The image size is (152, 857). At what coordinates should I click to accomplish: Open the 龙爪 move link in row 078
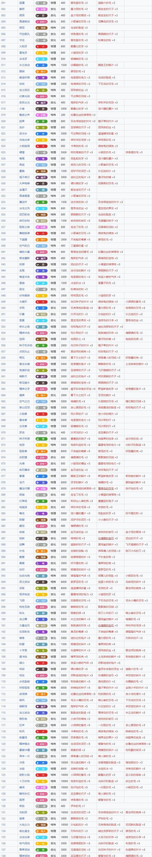22,482
